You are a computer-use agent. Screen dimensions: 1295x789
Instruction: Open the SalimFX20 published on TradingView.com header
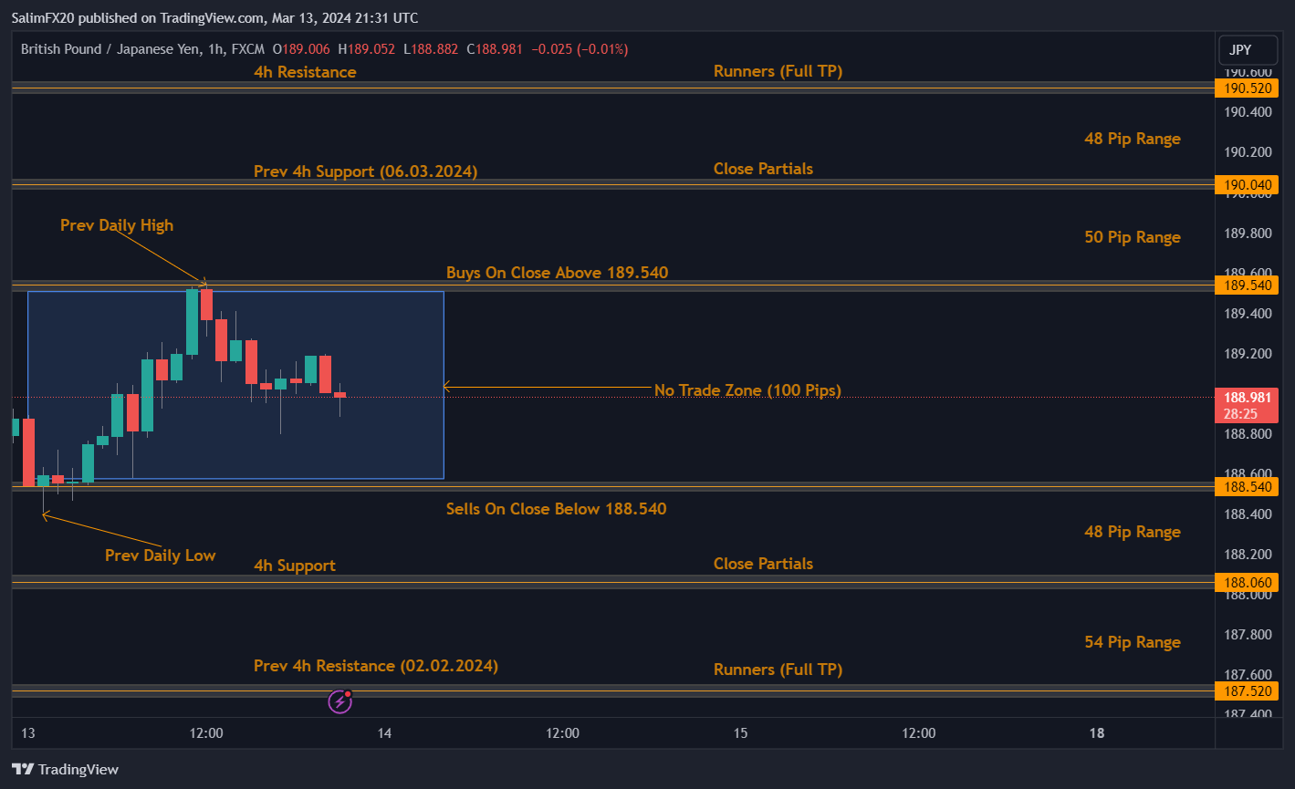pos(214,18)
